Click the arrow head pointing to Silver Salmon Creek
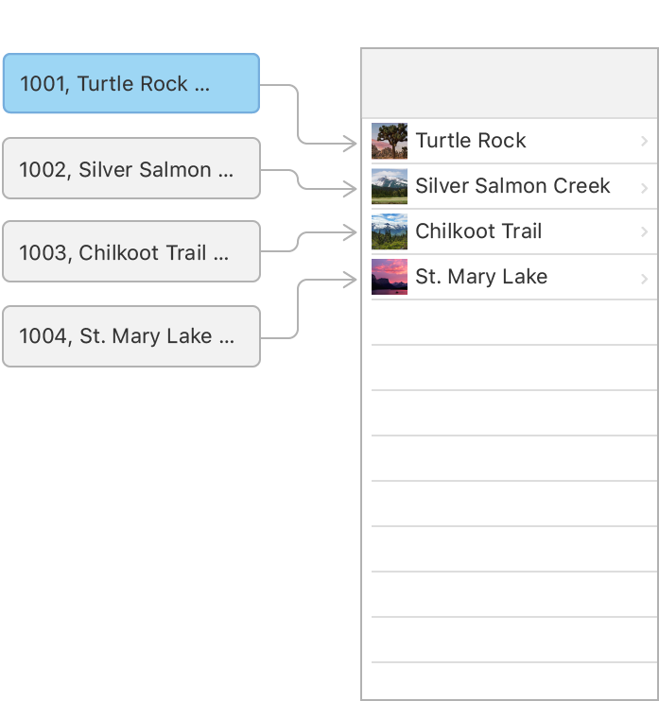The width and height of the screenshot is (659, 701). pyautogui.click(x=351, y=189)
